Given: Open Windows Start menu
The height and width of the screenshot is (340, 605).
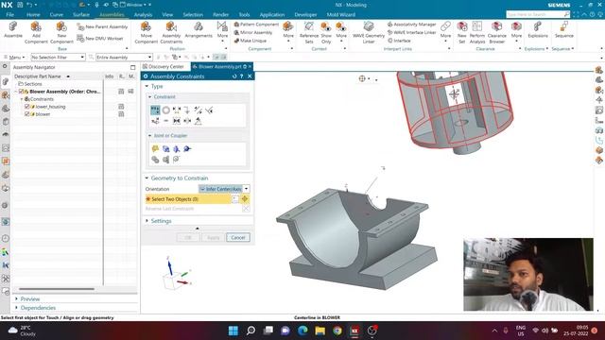Looking at the screenshot, I should pyautogui.click(x=233, y=331).
